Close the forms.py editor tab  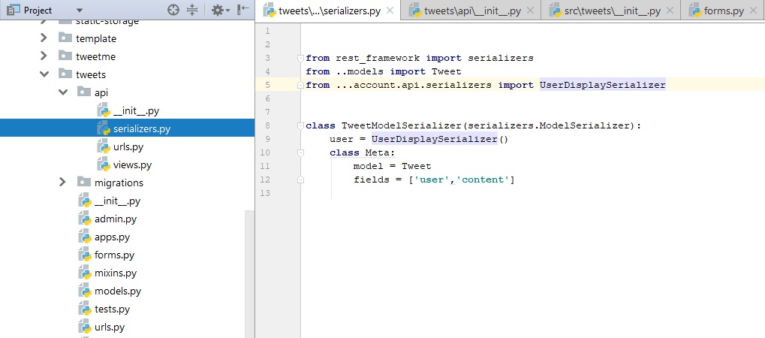753,11
